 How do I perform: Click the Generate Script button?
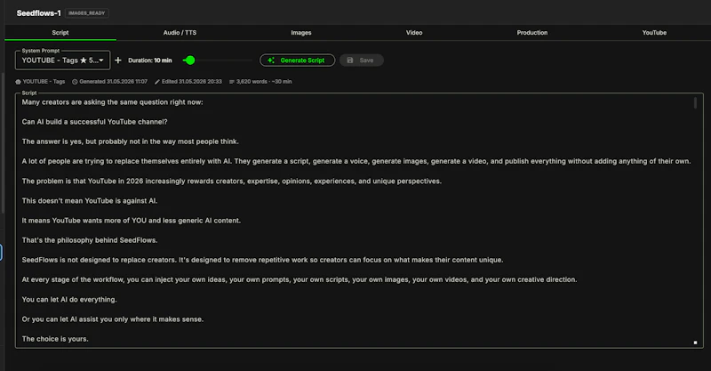click(297, 60)
